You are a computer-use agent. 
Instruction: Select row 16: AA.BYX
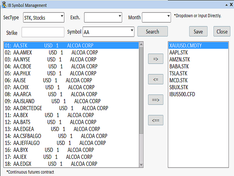pos(71,150)
